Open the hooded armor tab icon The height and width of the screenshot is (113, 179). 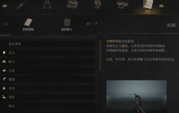pos(47,5)
